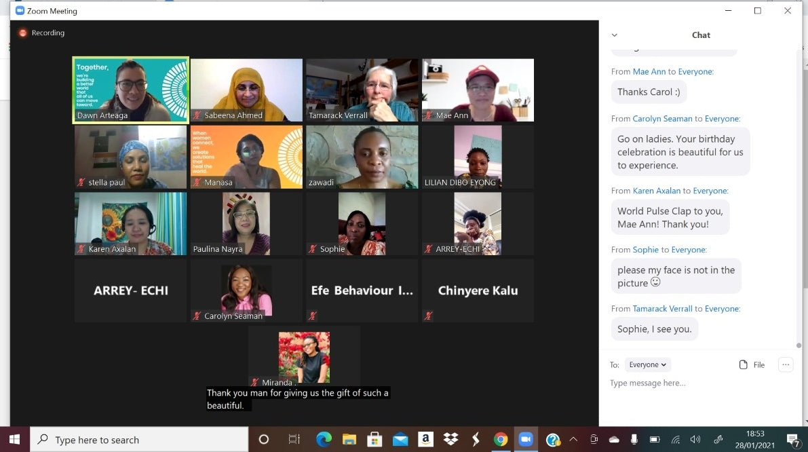
Task: Open the Amazon app in the taskbar
Action: (x=425, y=439)
